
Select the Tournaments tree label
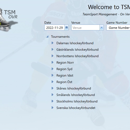[60, 37]
